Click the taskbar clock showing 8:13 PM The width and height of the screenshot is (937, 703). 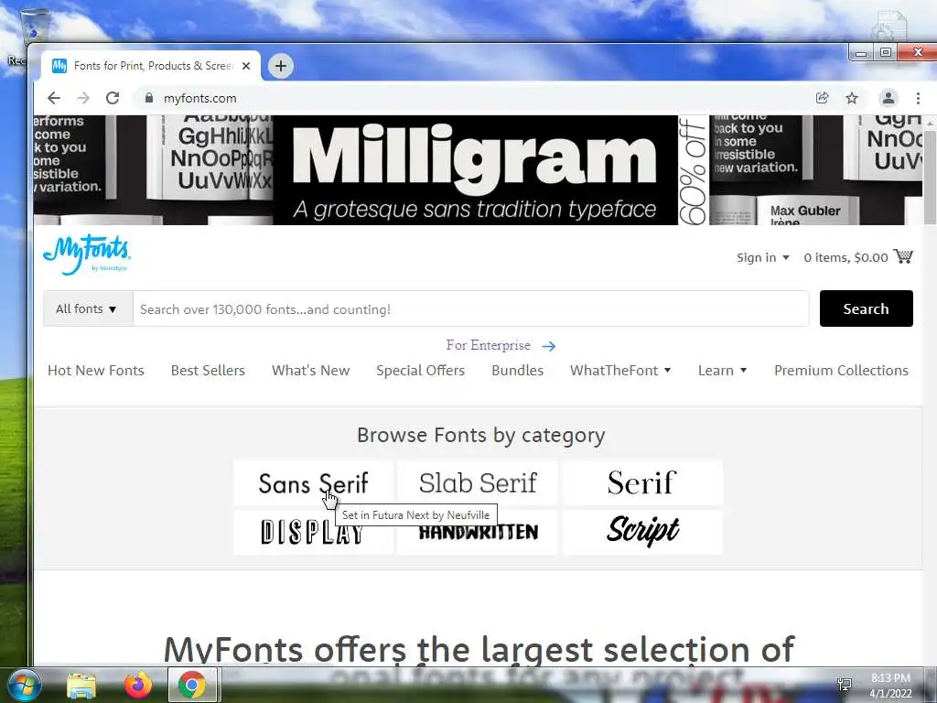(890, 686)
